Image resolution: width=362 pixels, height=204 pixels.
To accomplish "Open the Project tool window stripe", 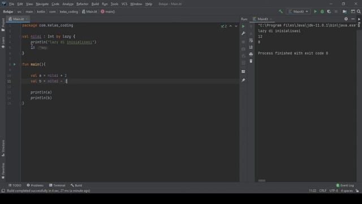I will click(3, 25).
